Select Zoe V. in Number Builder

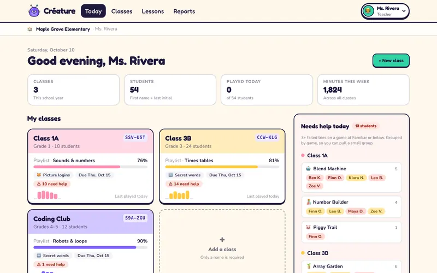click(376, 211)
